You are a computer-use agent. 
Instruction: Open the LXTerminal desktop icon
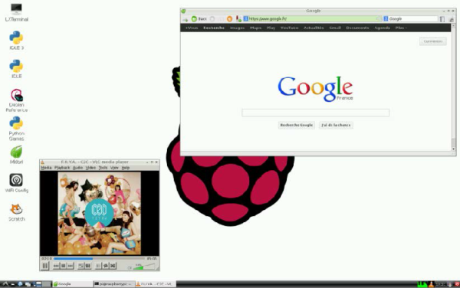(16, 12)
